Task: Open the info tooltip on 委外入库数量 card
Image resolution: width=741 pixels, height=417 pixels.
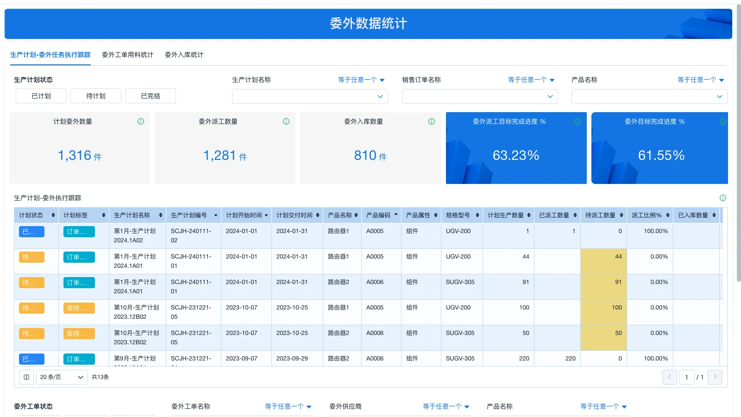Action: click(431, 121)
